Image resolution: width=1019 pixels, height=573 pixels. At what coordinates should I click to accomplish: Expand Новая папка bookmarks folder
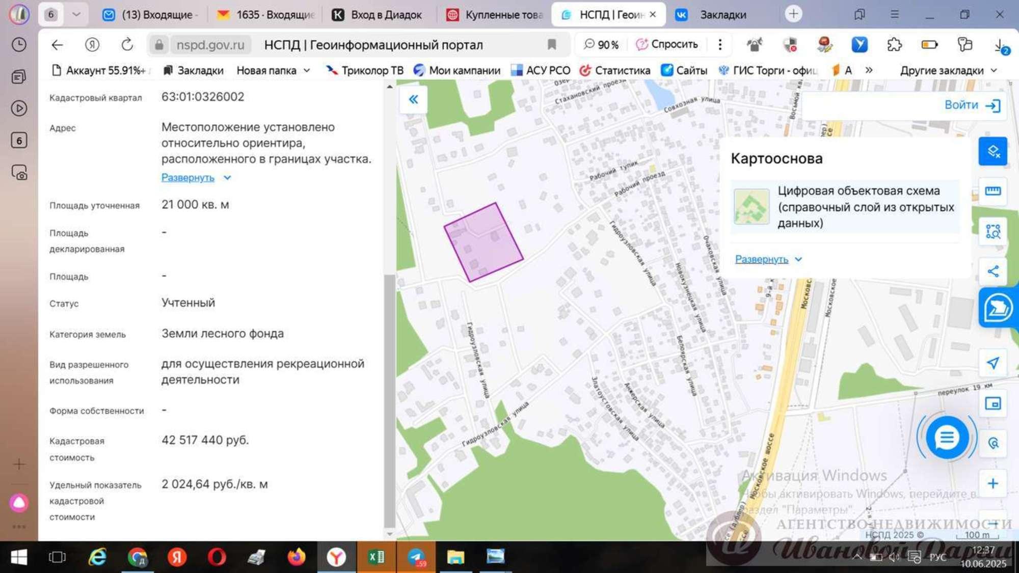coord(273,70)
